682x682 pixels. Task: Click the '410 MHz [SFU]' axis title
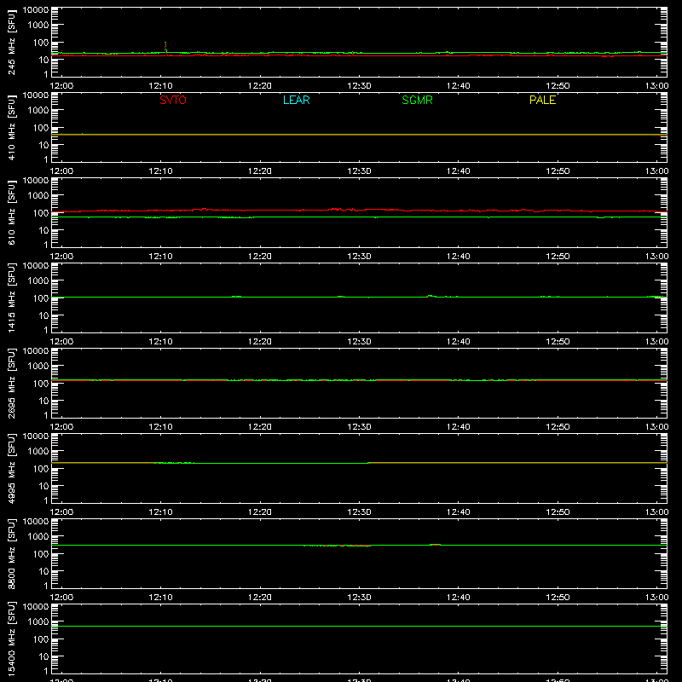click(x=11, y=127)
